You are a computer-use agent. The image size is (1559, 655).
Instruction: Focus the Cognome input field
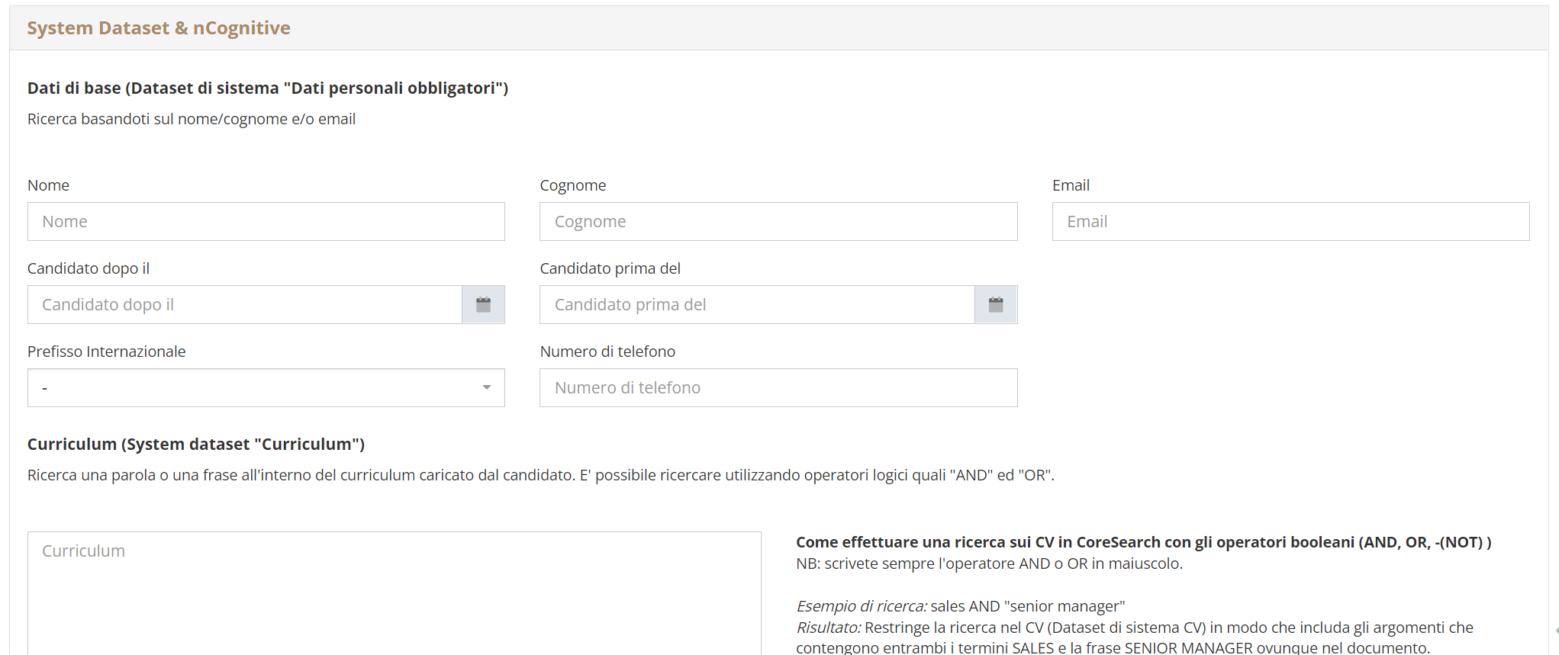[x=778, y=222]
